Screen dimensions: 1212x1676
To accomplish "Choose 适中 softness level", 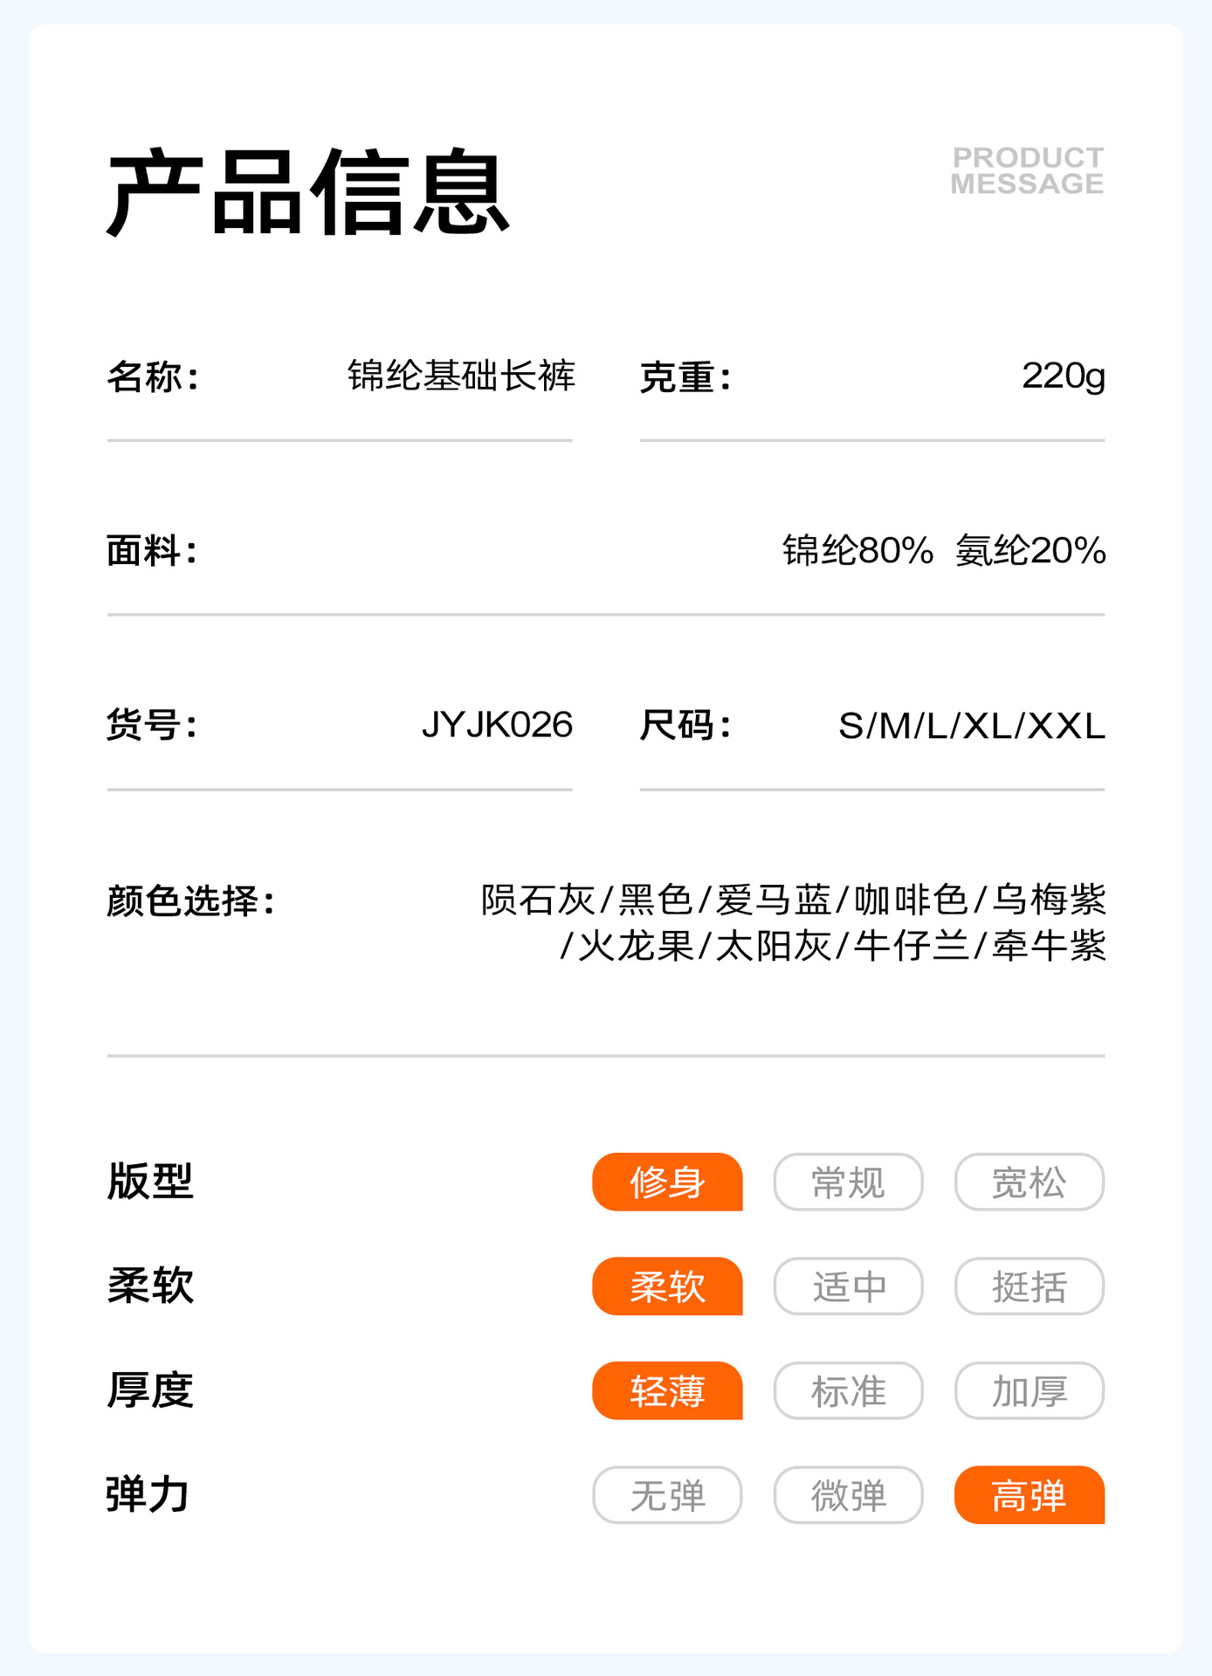I will (848, 1286).
